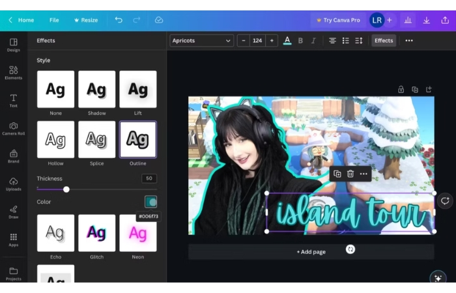Click Try Canva Pro button

click(x=338, y=20)
